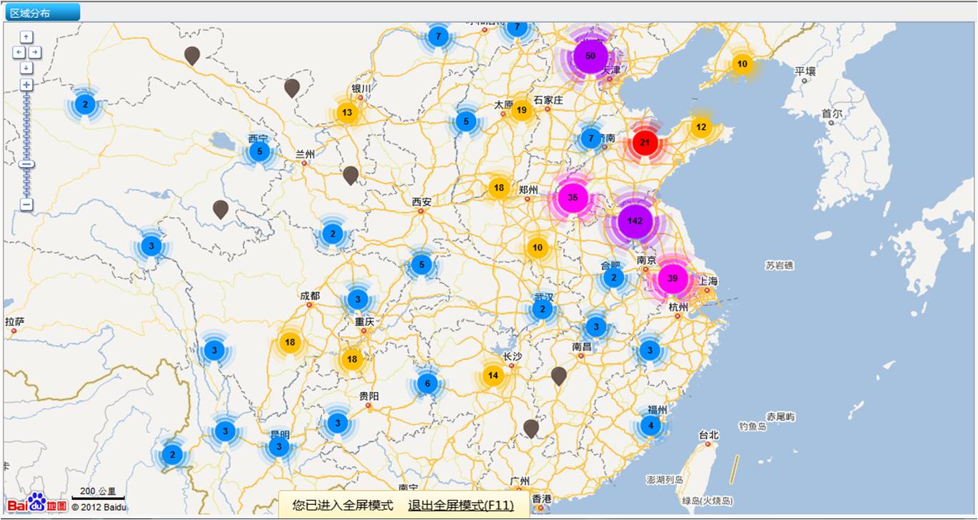
Task: Click the orange 13 cluster near 银川
Action: point(347,113)
